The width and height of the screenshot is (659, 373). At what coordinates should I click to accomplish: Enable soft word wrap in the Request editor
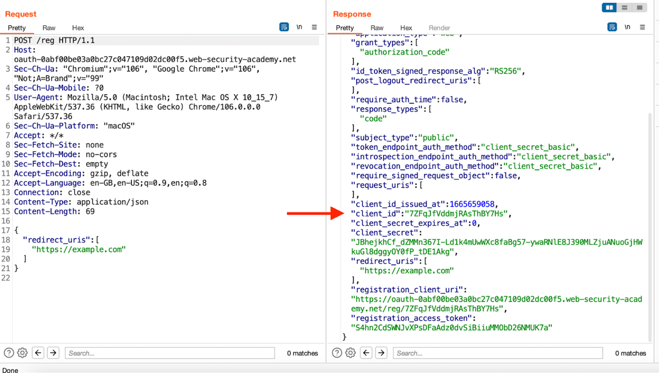coord(284,27)
